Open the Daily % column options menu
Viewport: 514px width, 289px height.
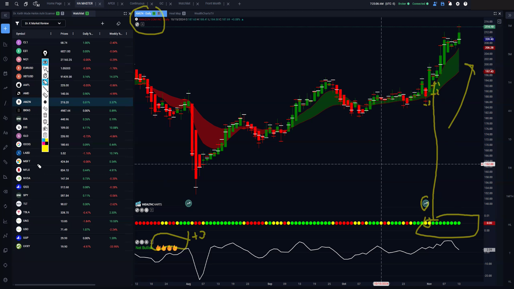(100, 34)
